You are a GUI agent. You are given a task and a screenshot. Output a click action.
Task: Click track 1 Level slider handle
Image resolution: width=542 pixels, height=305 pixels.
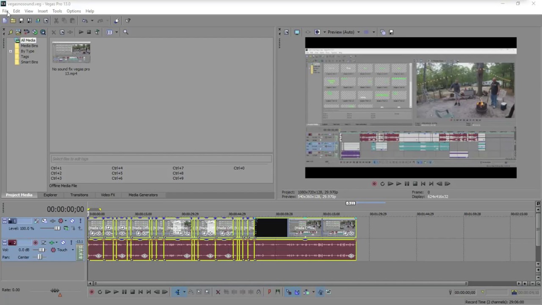tap(57, 228)
